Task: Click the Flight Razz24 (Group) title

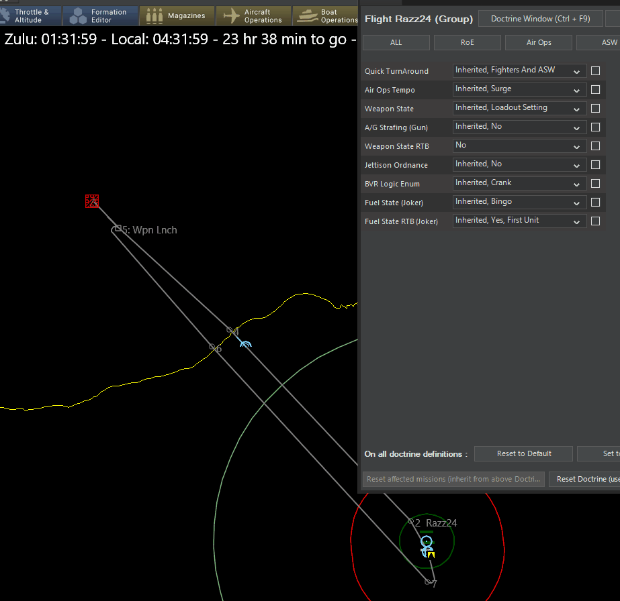Action: [418, 19]
